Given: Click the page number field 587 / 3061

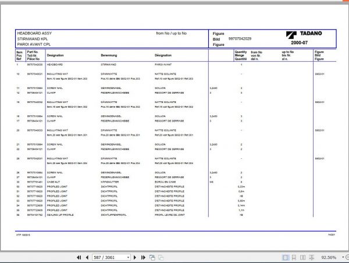Looking at the screenshot, I should [x=109, y=257].
